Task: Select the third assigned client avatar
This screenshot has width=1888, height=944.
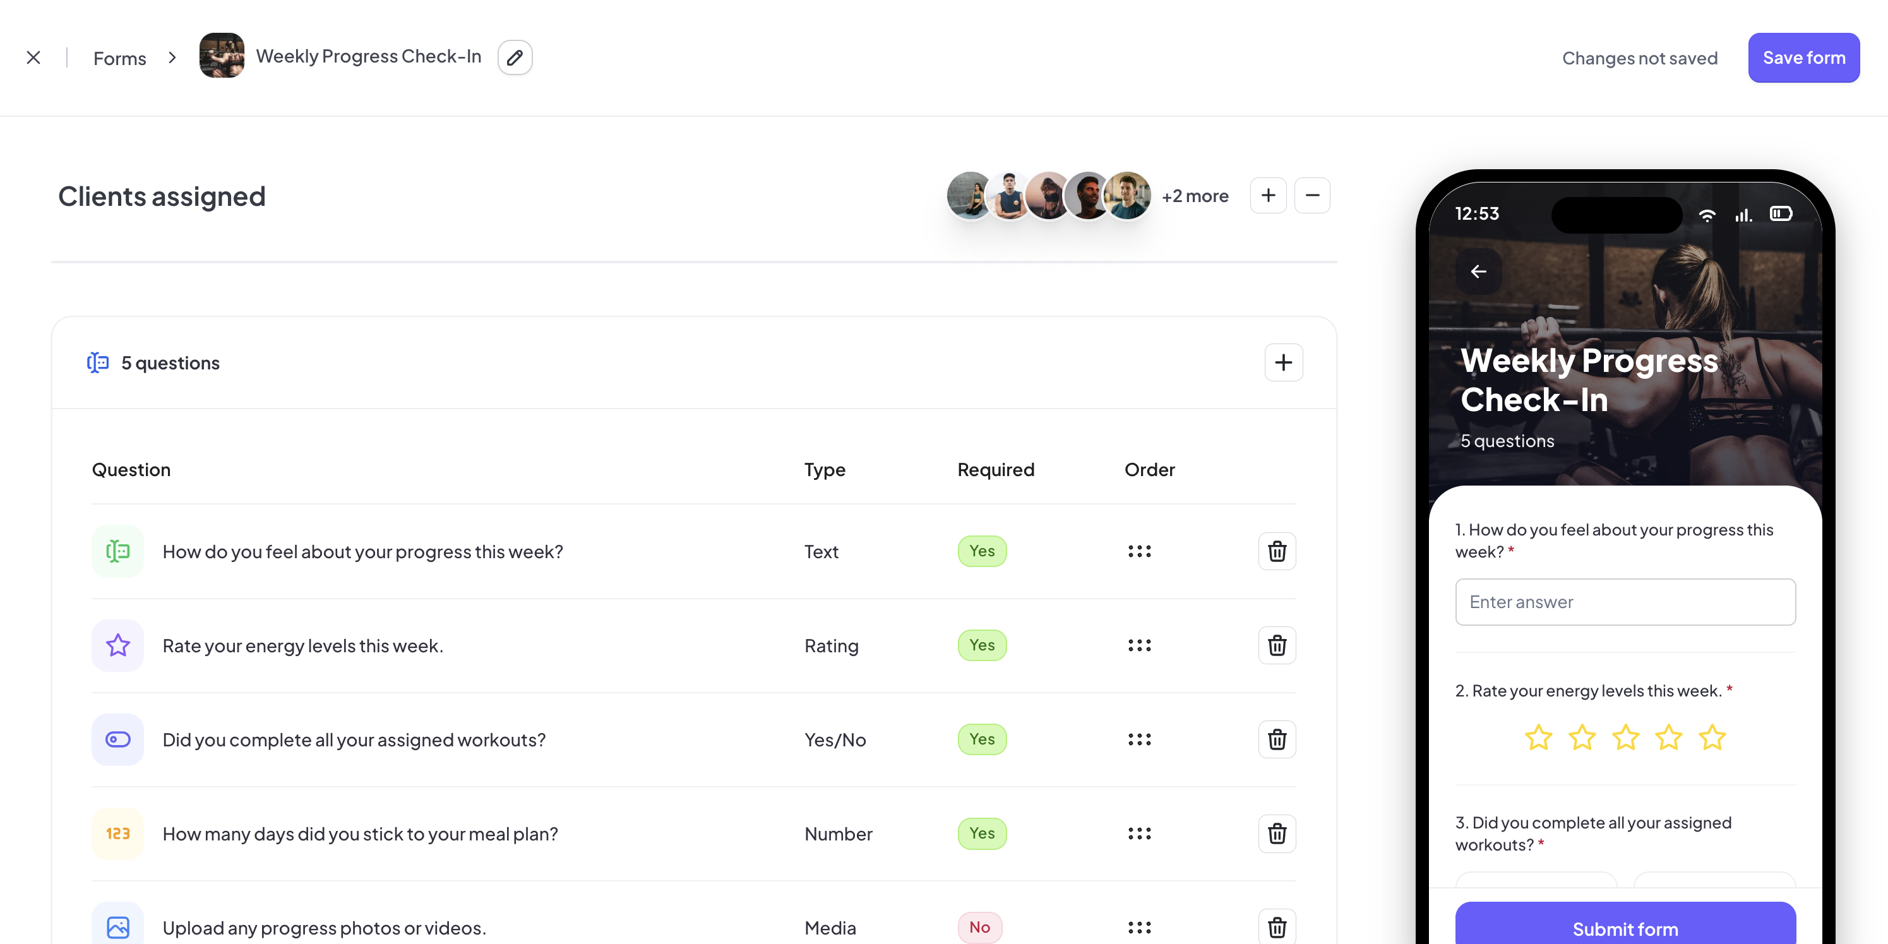Action: click(x=1048, y=196)
